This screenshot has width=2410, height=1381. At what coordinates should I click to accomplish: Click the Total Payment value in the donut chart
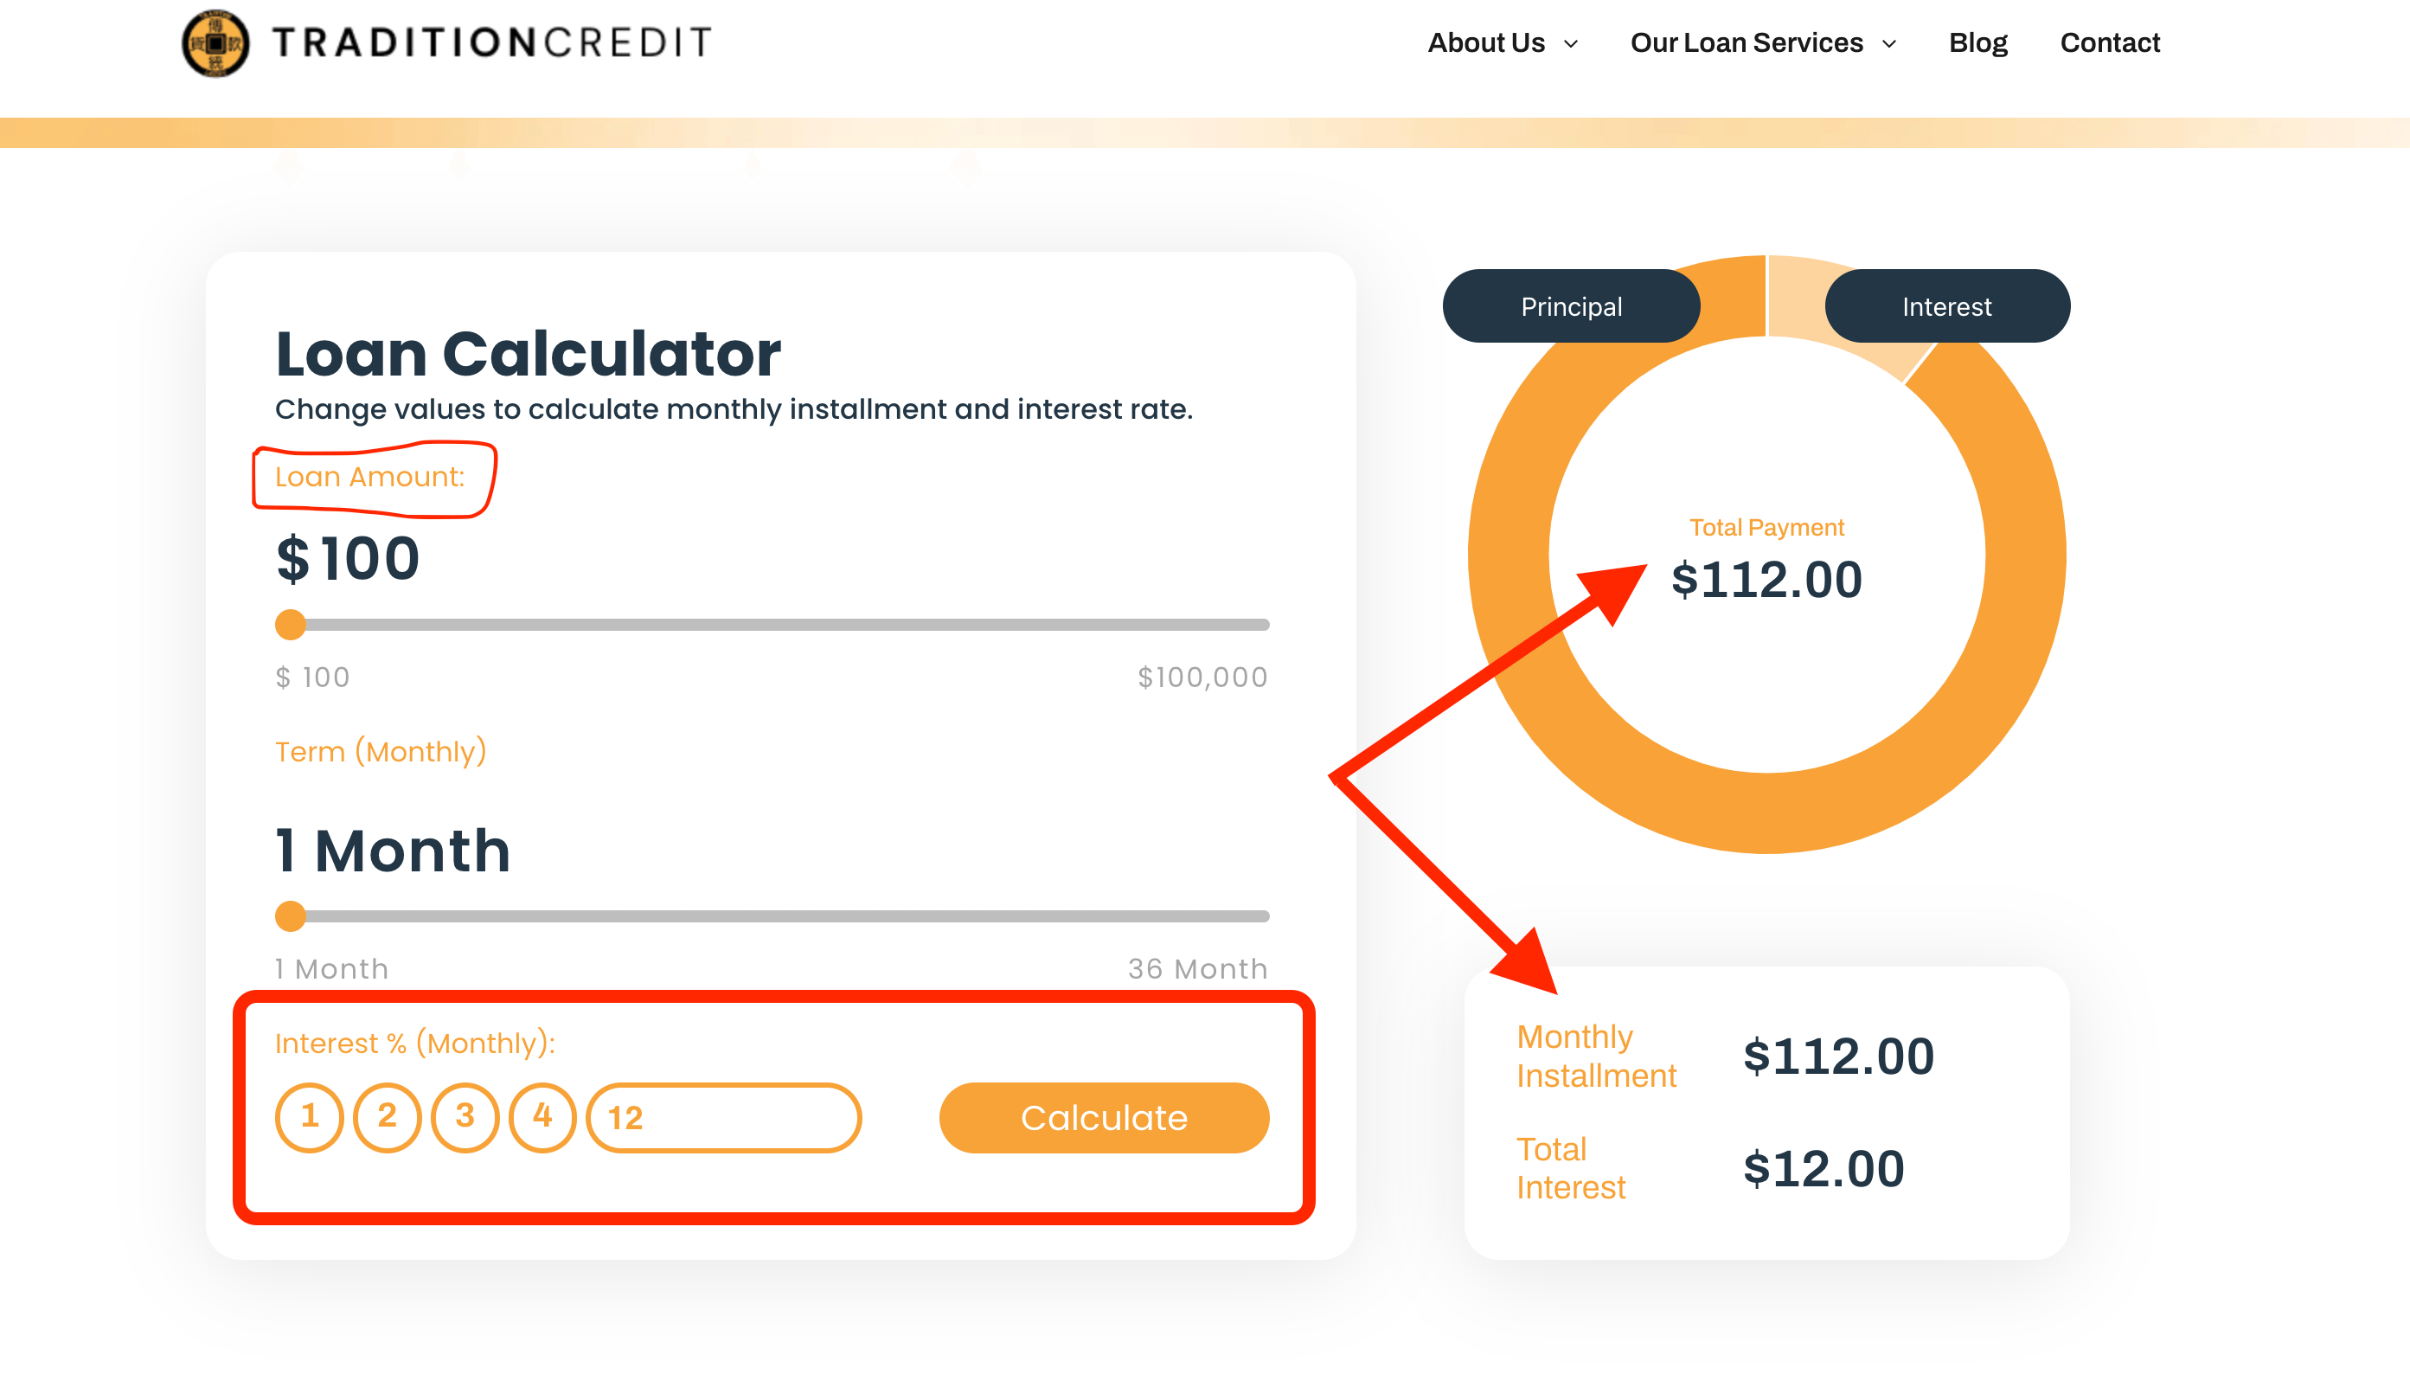[1766, 580]
